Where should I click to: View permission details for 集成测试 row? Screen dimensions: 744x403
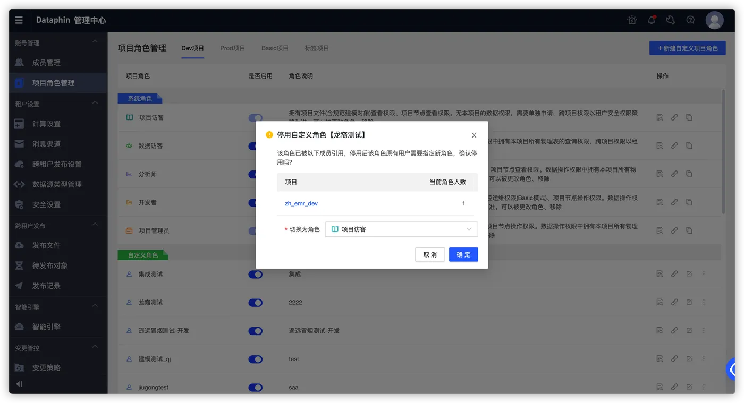tap(660, 274)
